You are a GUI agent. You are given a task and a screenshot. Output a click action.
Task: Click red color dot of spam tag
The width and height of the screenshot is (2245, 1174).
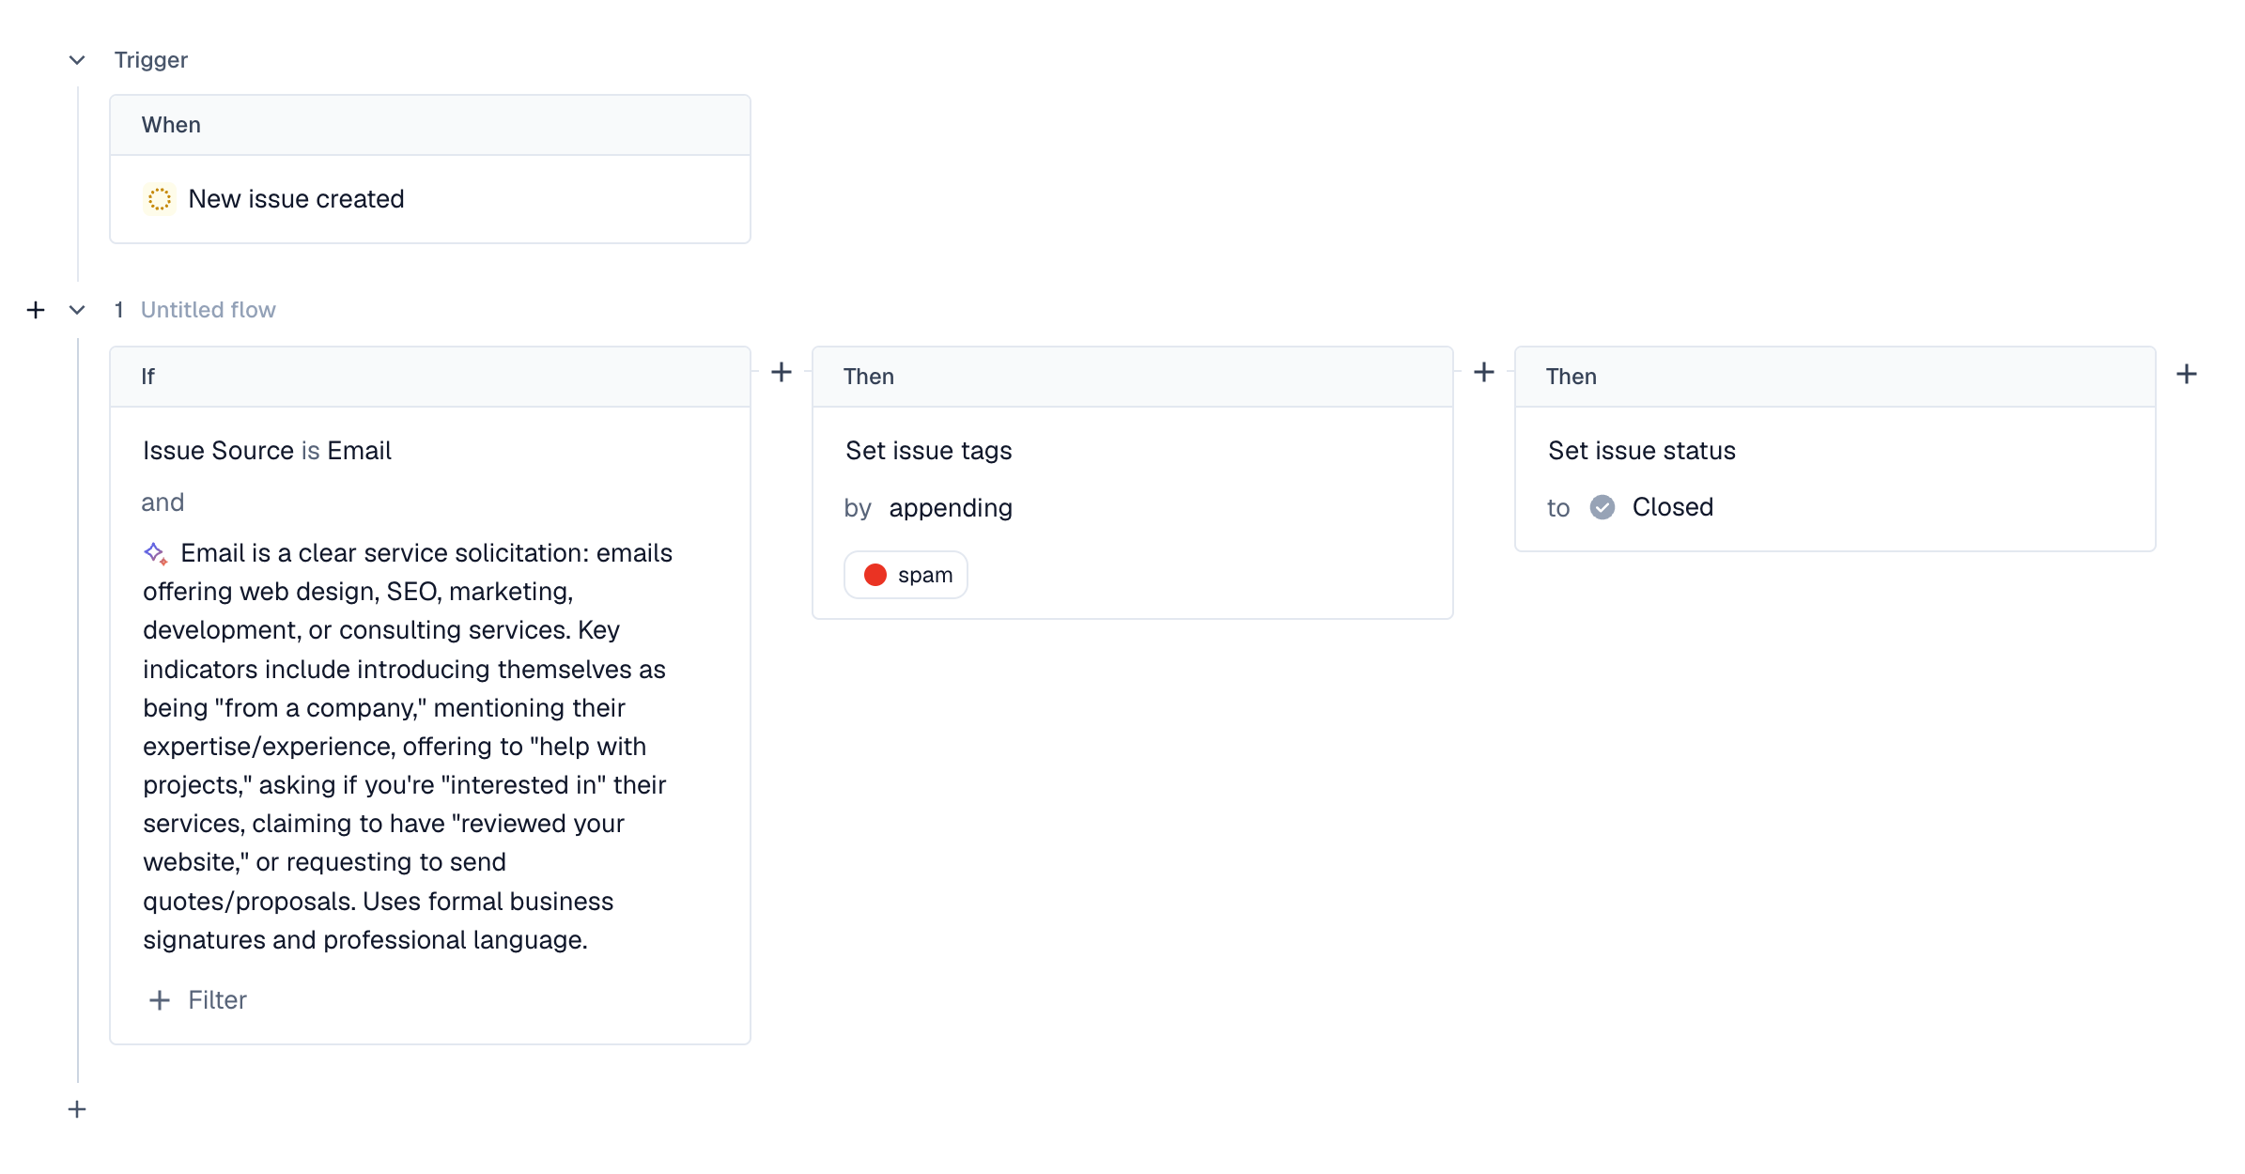coord(875,575)
